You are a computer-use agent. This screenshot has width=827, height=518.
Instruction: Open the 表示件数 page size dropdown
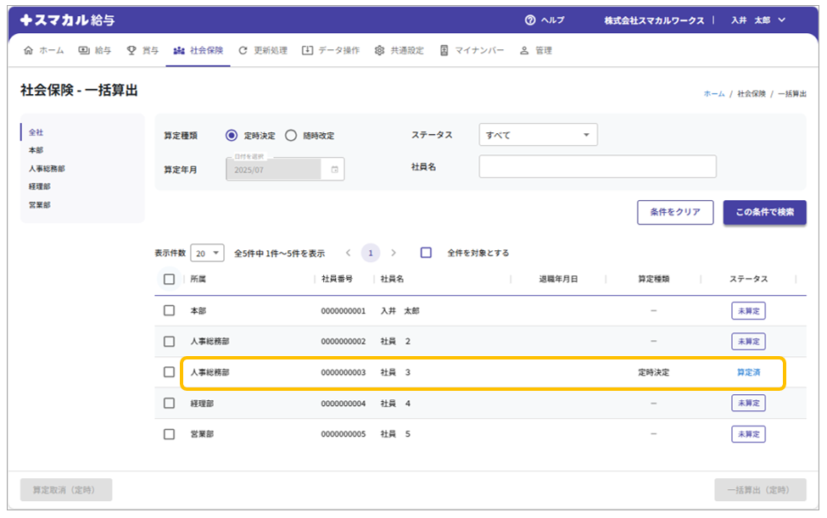[x=207, y=253]
